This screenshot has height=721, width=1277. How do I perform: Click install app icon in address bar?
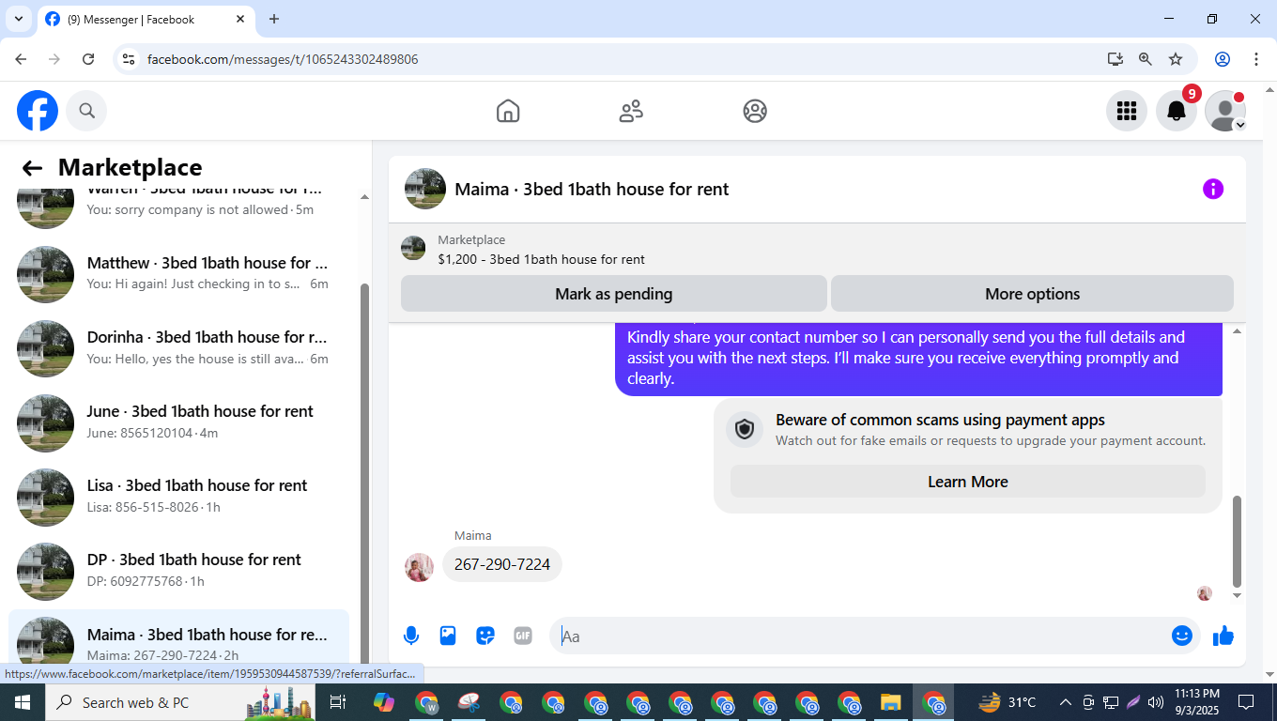click(x=1115, y=59)
